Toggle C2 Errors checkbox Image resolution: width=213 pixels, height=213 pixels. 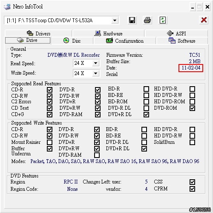tap(49, 102)
